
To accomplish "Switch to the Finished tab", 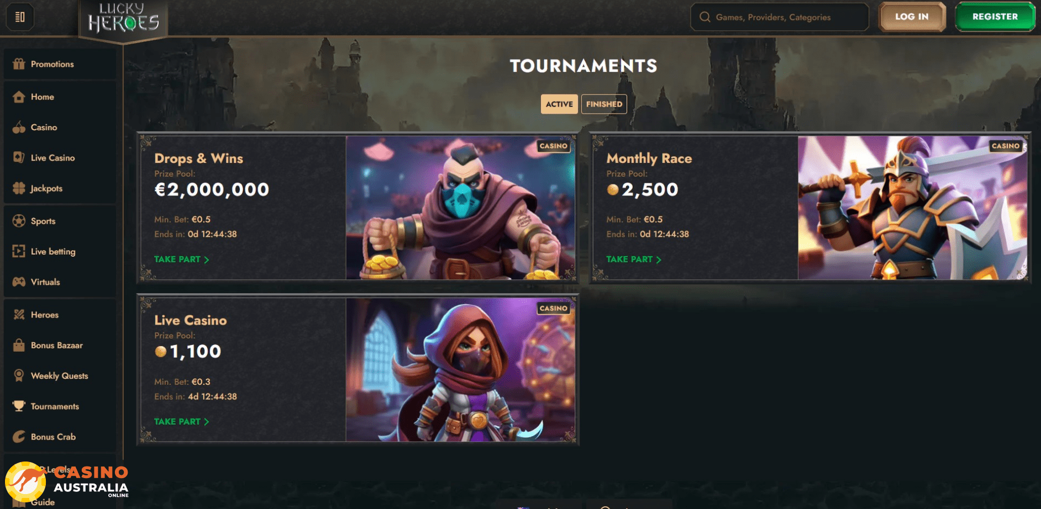I will [x=604, y=104].
